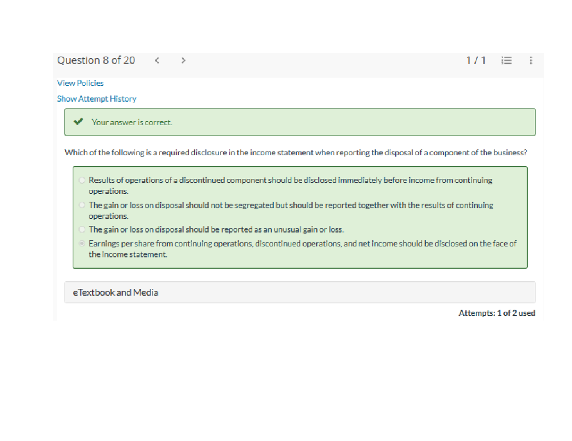The width and height of the screenshot is (572, 441).
Task: Click the green checkmark in the correct-answer banner
Action: 78,122
